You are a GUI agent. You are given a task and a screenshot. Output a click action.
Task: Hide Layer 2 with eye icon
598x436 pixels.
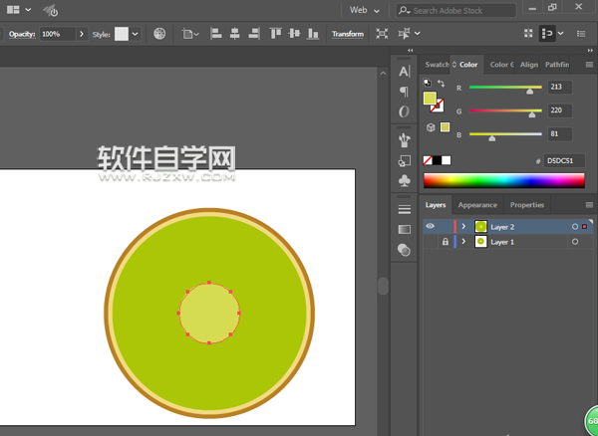[431, 227]
